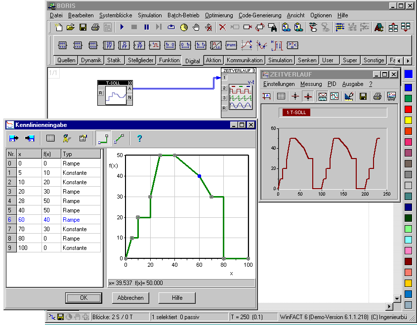Image resolution: width=417 pixels, height=325 pixels.
Task: Click the ruler and pen icon in ZEITVERLAUF
Action: [x=349, y=96]
